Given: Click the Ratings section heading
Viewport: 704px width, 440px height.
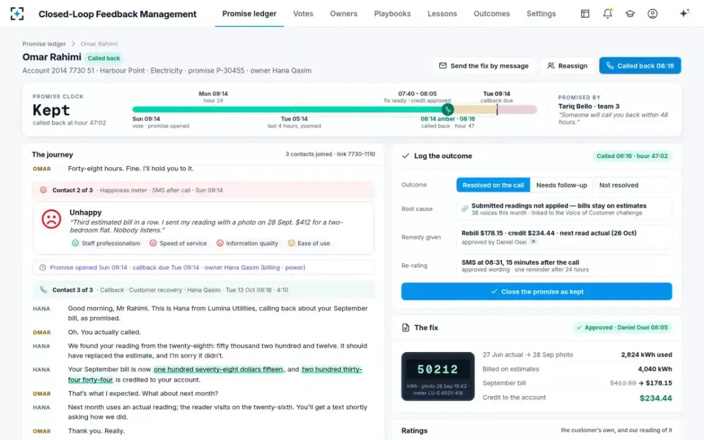Looking at the screenshot, I should 414,431.
